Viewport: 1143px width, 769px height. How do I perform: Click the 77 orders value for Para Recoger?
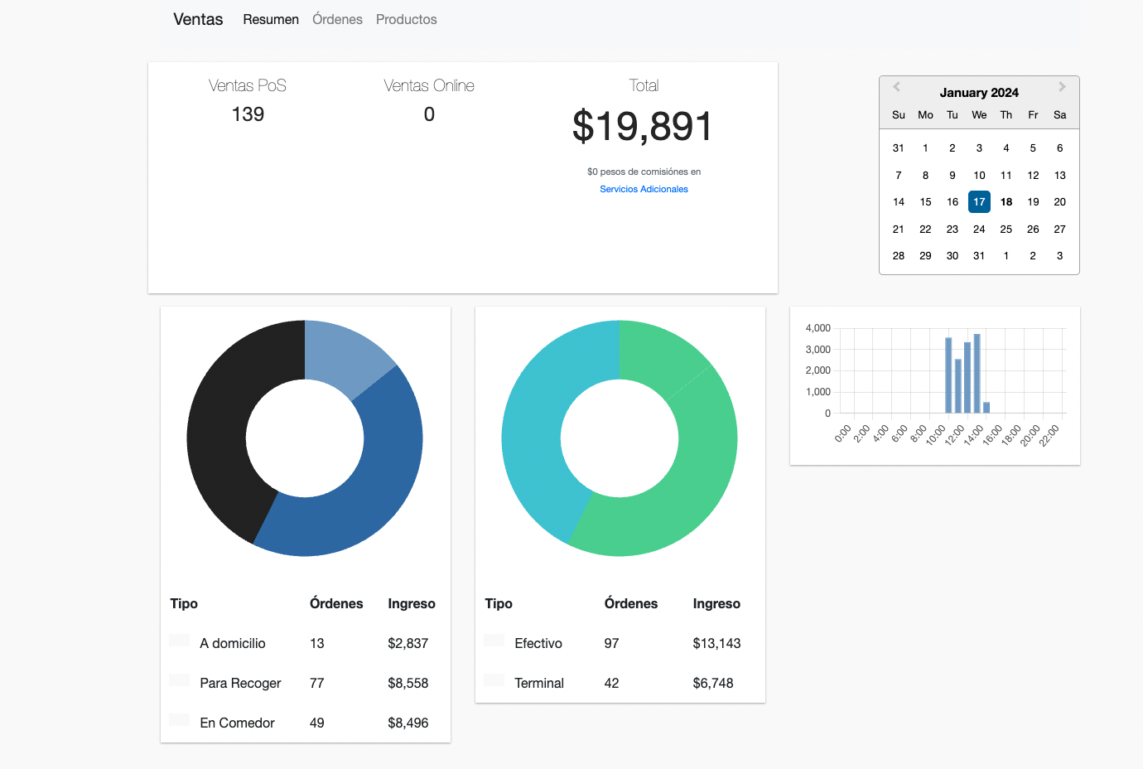tap(317, 683)
